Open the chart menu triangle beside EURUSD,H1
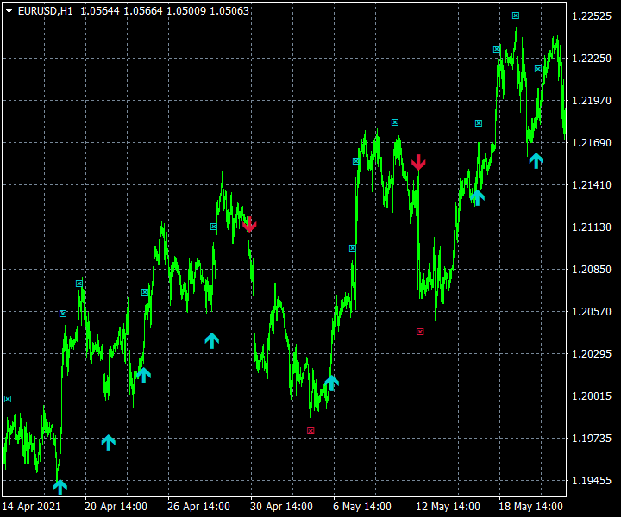Image resolution: width=621 pixels, height=517 pixels. 9,11
